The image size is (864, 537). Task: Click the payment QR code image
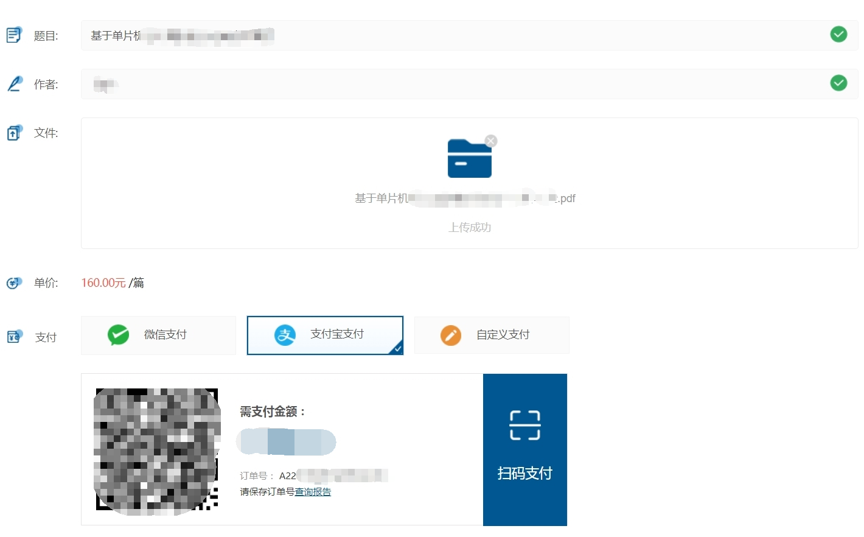(x=157, y=451)
